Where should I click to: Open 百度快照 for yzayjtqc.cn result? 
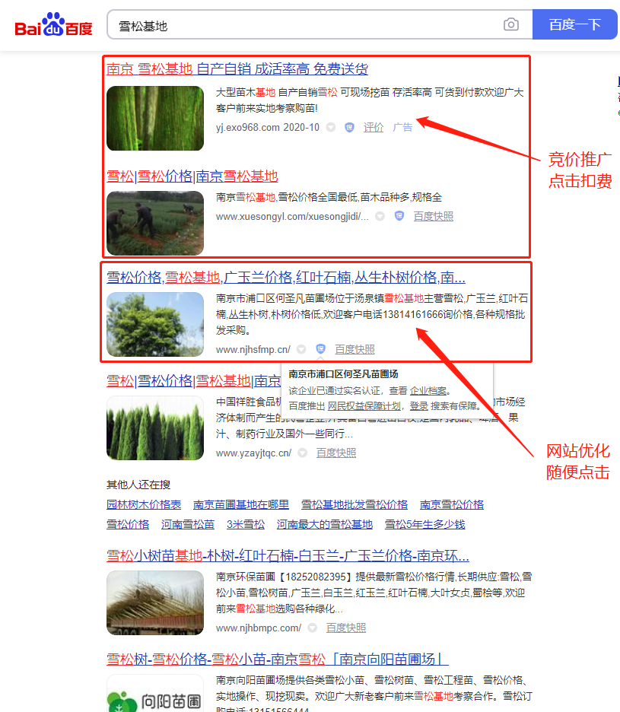(x=336, y=453)
